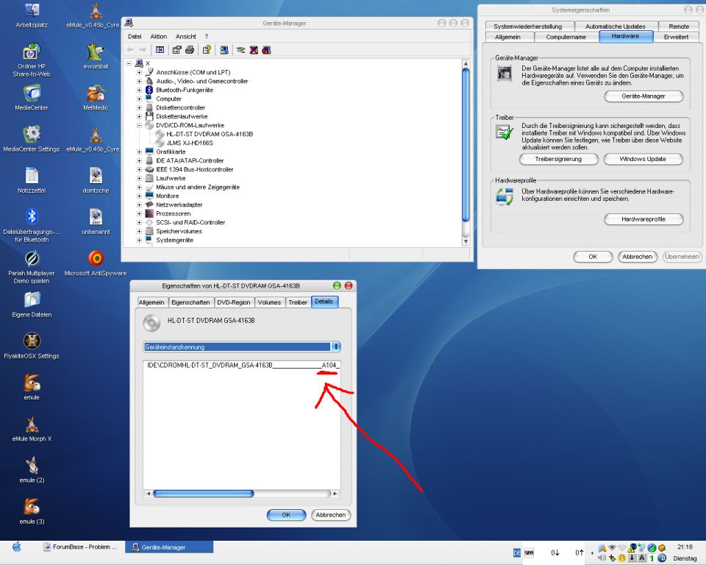The height and width of the screenshot is (565, 706).
Task: Click the update driver toolbar icon
Action: [241, 50]
